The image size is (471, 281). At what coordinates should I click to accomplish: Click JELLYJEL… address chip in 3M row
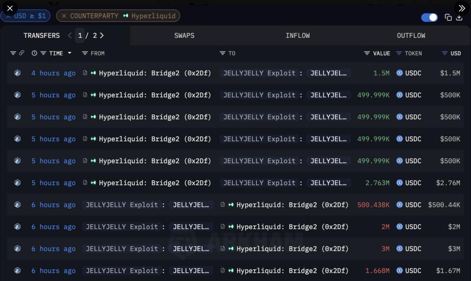coord(191,249)
